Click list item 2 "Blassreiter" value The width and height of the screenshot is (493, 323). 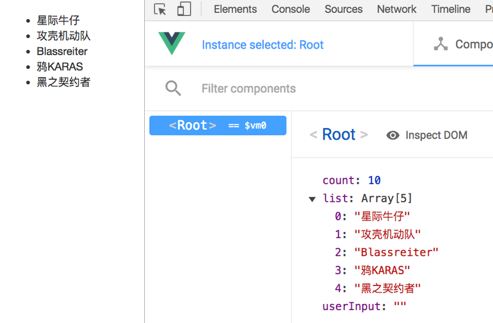pos(396,252)
